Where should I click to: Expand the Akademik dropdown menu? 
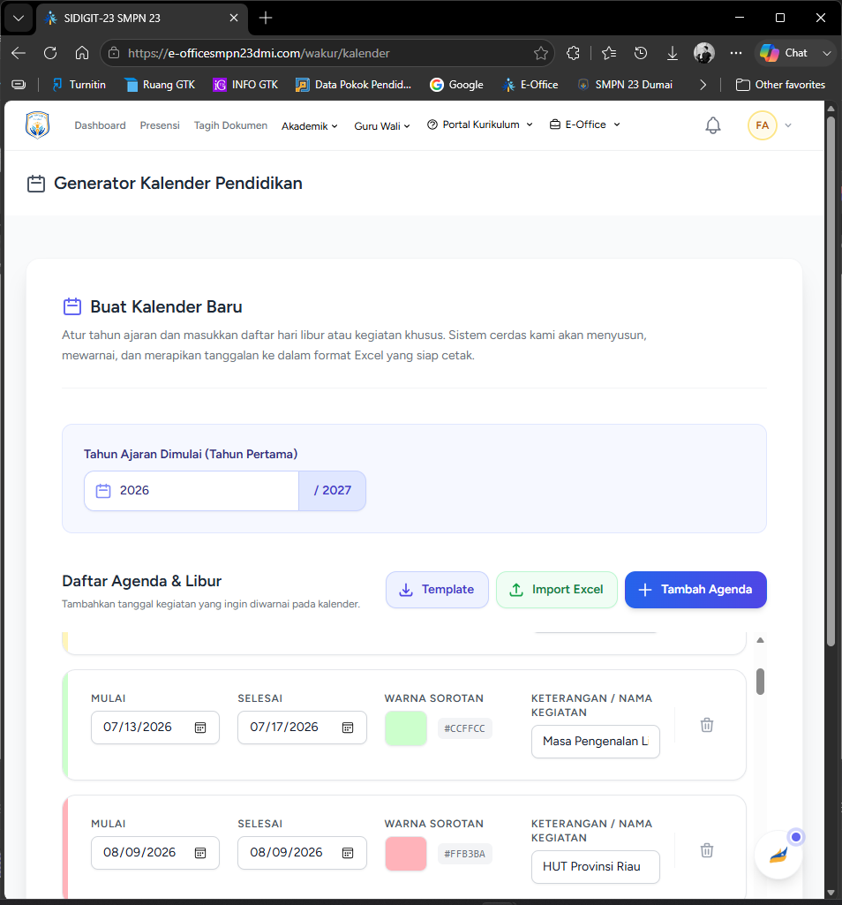[309, 126]
